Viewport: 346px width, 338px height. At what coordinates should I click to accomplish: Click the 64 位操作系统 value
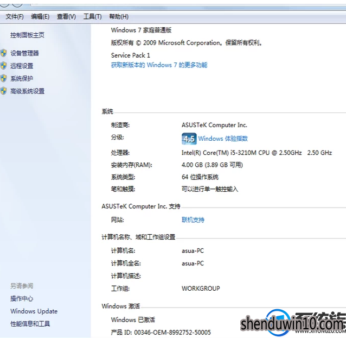(x=200, y=177)
